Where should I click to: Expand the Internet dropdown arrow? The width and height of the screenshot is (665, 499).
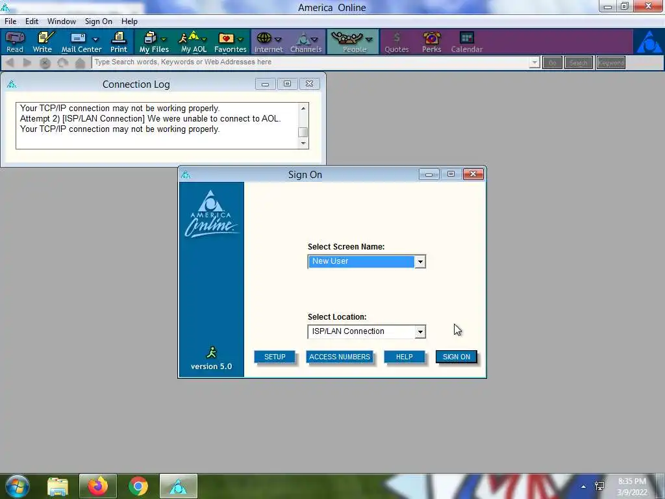(x=278, y=40)
